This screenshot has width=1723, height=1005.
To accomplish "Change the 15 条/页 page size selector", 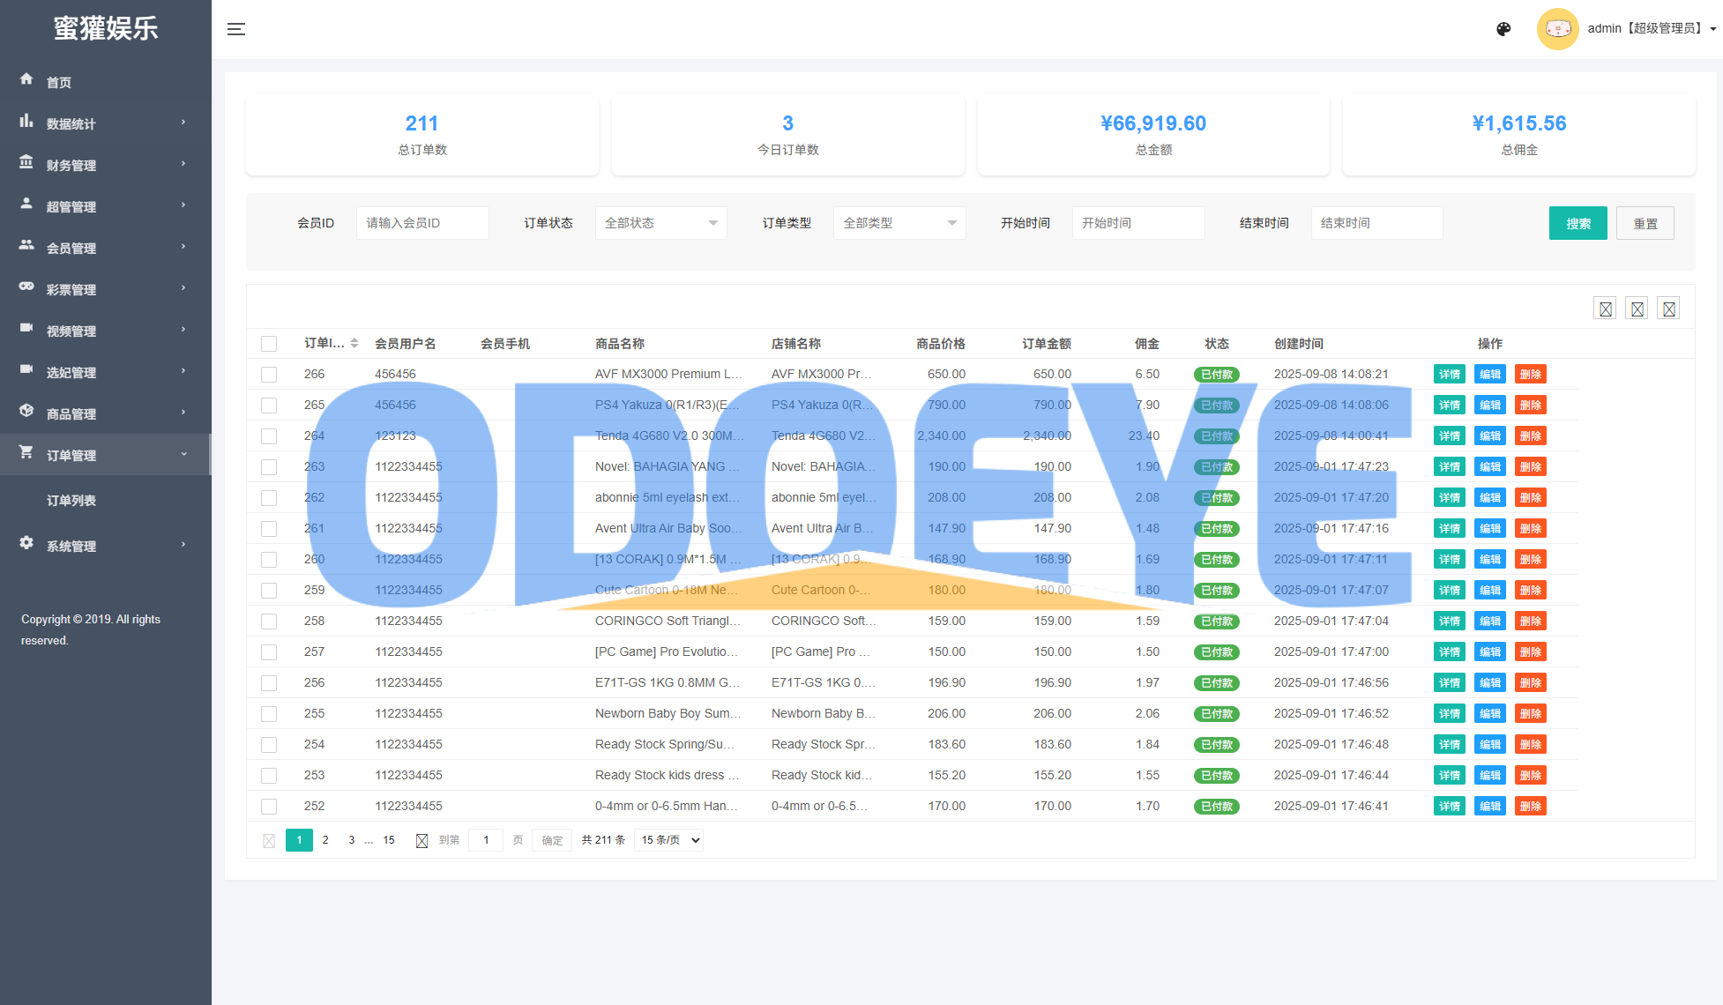I will pyautogui.click(x=669, y=840).
